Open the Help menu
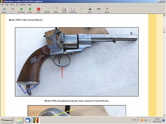This screenshot has height=124, width=166. click(x=29, y=4)
